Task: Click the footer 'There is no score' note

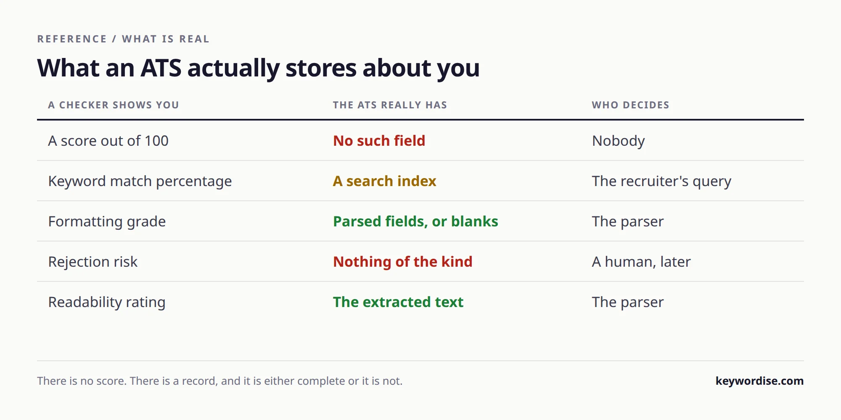Action: coord(220,381)
